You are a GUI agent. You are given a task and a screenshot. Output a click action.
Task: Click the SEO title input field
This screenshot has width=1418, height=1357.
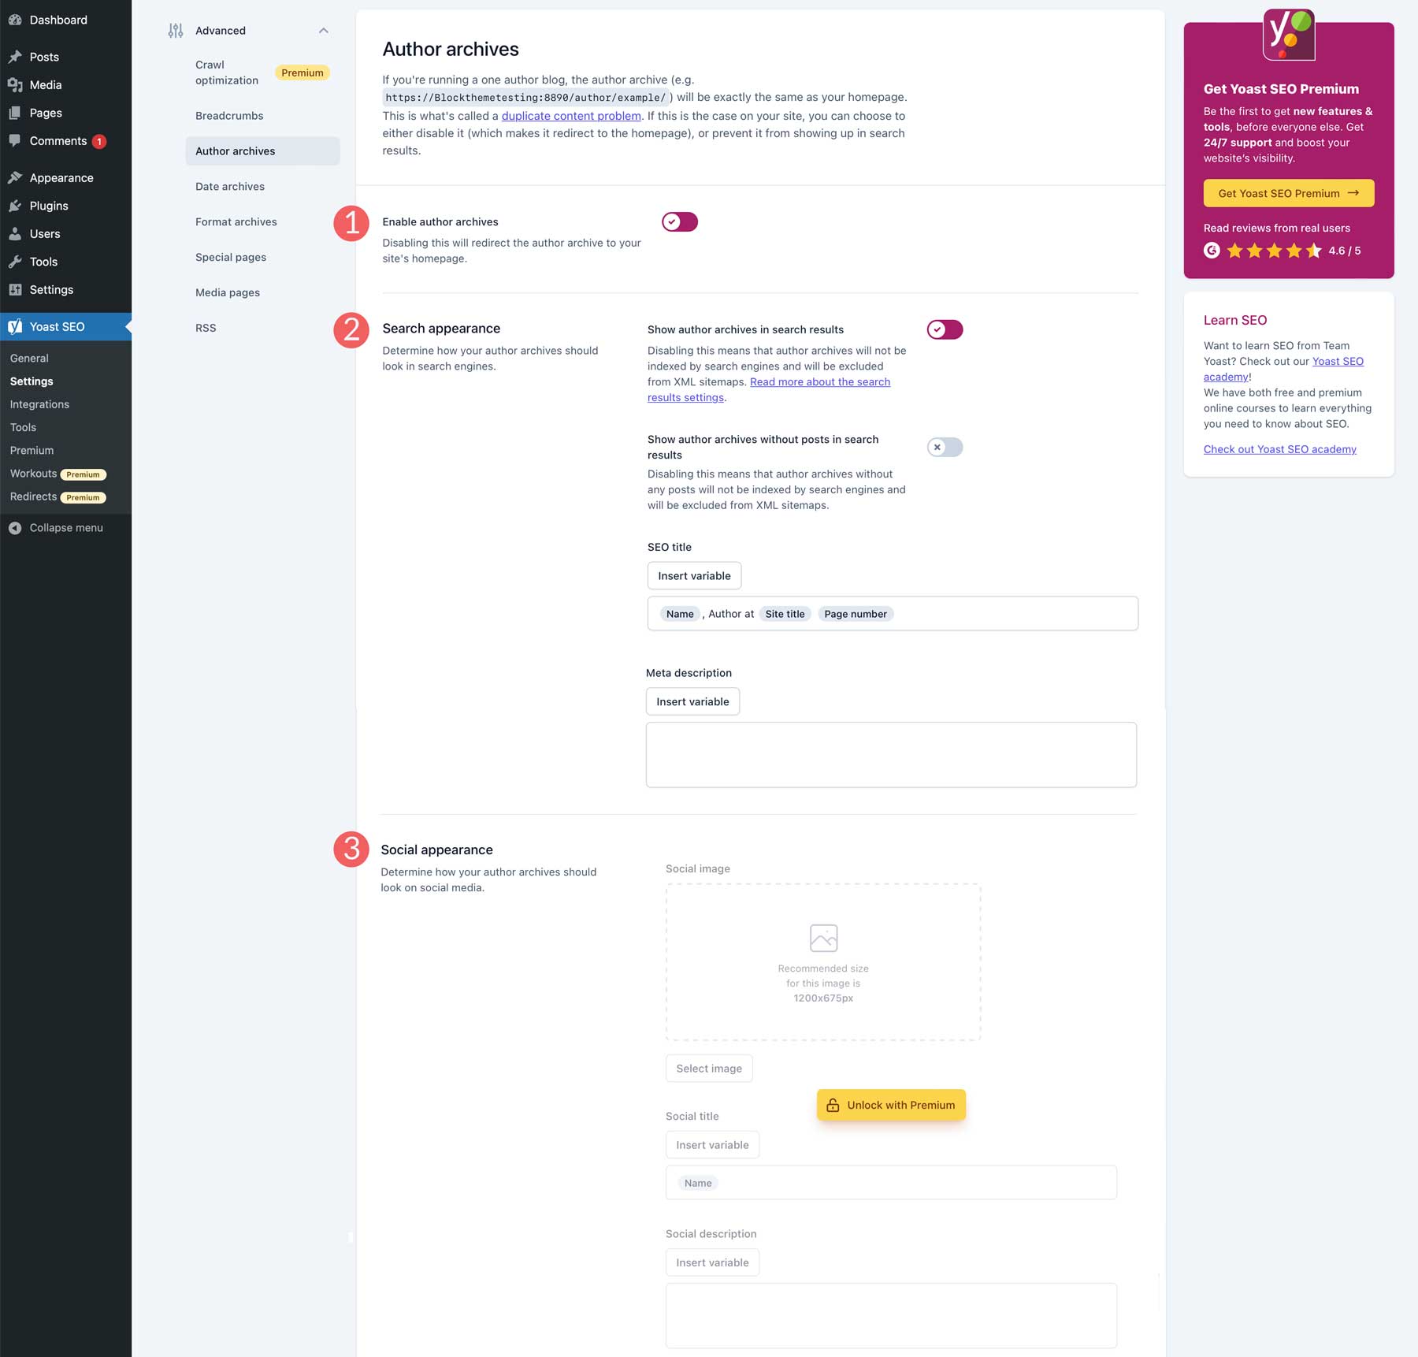point(893,614)
